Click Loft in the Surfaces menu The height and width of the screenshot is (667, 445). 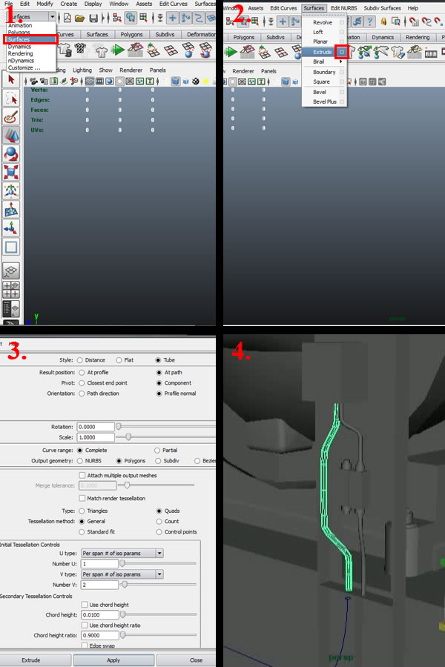pos(317,33)
